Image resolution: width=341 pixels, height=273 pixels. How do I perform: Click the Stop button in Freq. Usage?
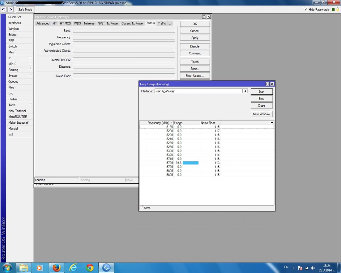point(261,99)
